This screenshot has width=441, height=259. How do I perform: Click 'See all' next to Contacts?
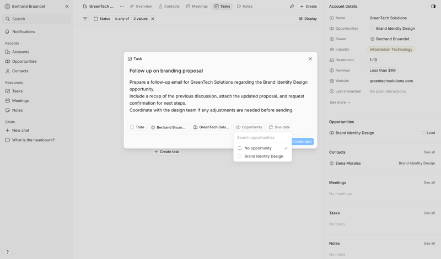429,153
